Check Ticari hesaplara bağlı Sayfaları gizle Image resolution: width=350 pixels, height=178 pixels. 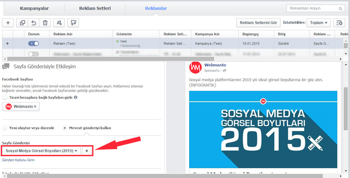5,97
